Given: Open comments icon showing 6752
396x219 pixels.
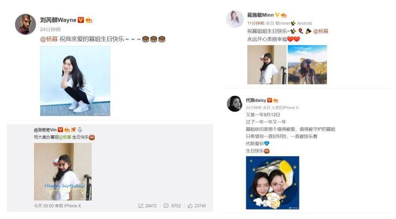Looking at the screenshot, I should coord(166,206).
